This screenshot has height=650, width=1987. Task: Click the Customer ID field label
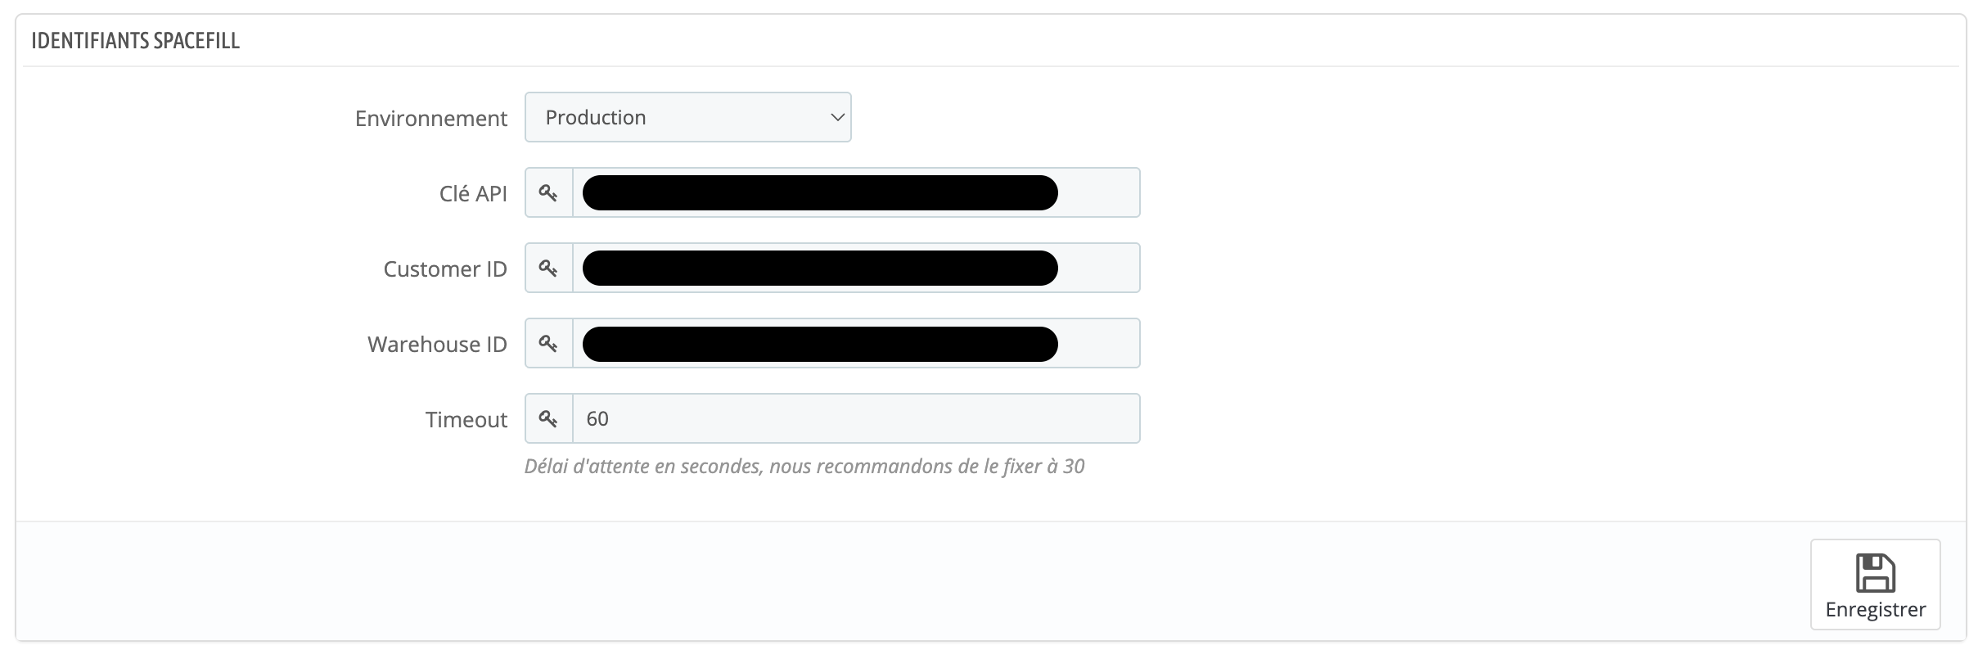[x=445, y=269]
